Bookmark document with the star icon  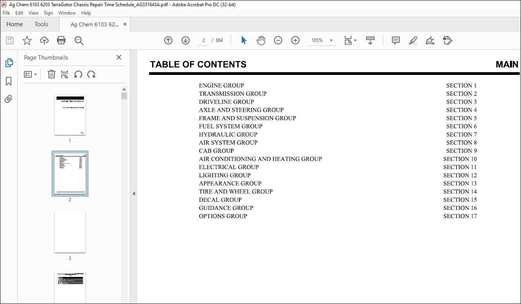point(27,40)
